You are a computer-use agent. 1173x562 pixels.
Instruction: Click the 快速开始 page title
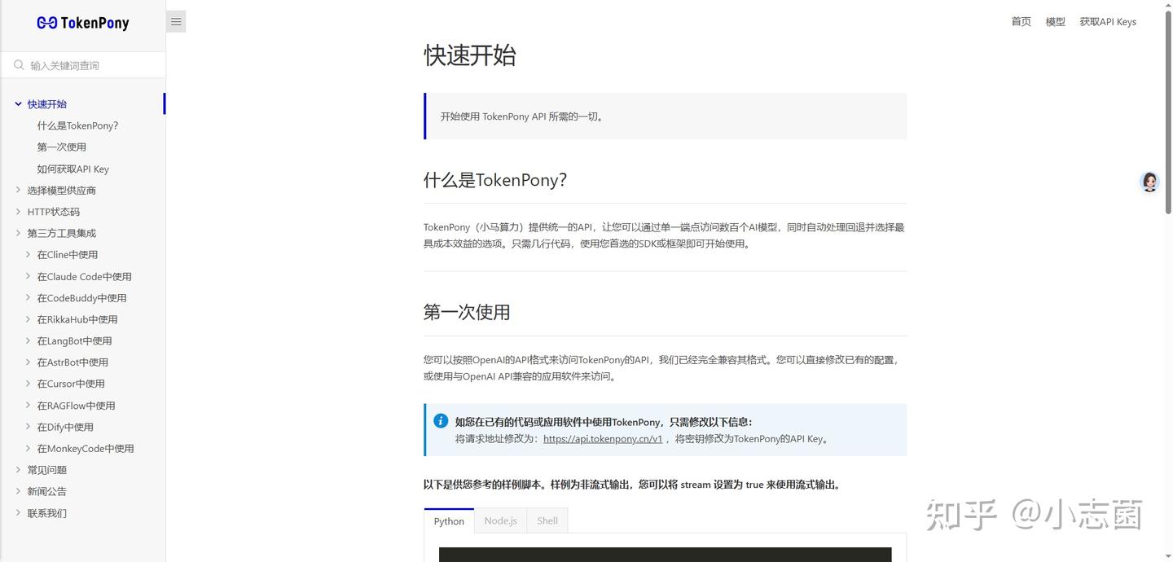point(470,55)
